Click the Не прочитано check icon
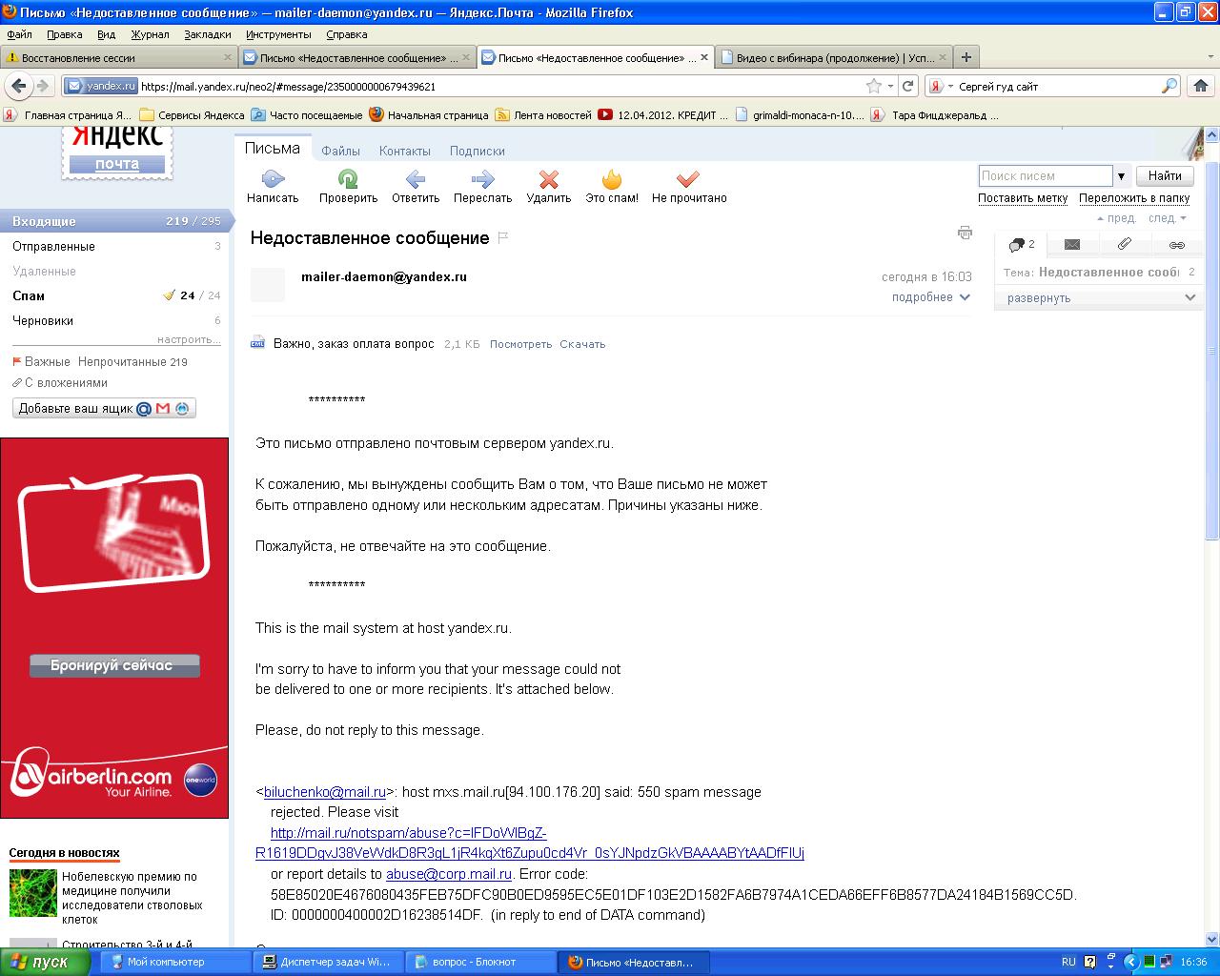 point(688,178)
